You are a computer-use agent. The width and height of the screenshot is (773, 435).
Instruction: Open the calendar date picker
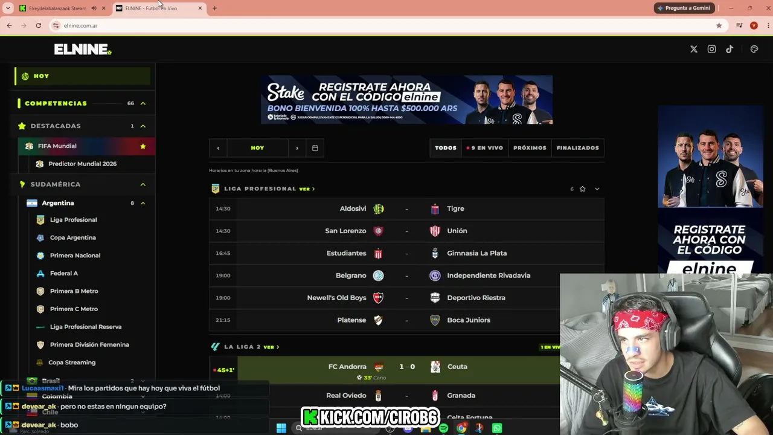tap(315, 148)
